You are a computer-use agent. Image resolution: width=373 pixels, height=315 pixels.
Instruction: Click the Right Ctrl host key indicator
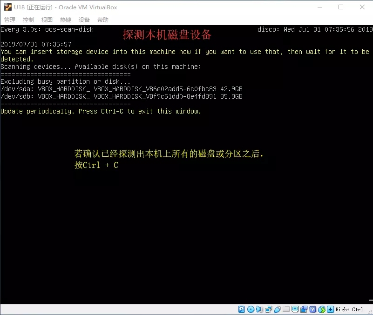coord(349,309)
